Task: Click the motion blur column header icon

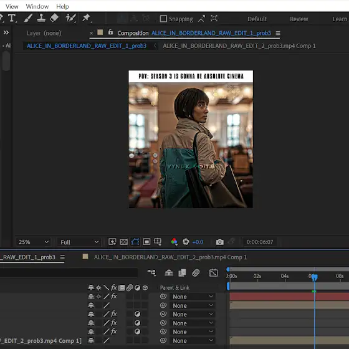Action: (x=130, y=288)
